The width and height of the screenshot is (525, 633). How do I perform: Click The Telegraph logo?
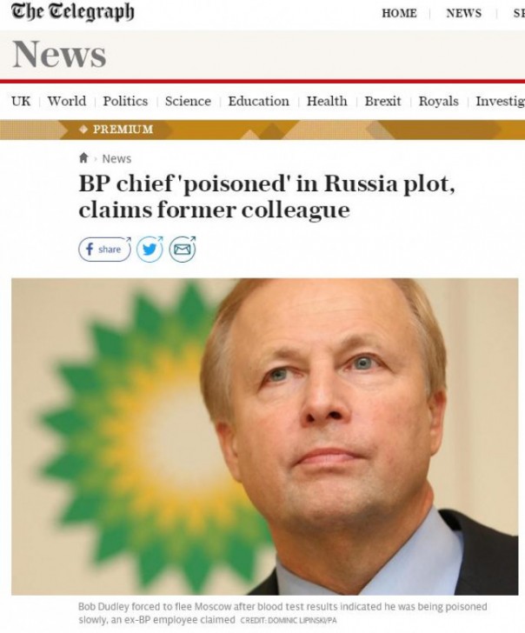point(73,12)
